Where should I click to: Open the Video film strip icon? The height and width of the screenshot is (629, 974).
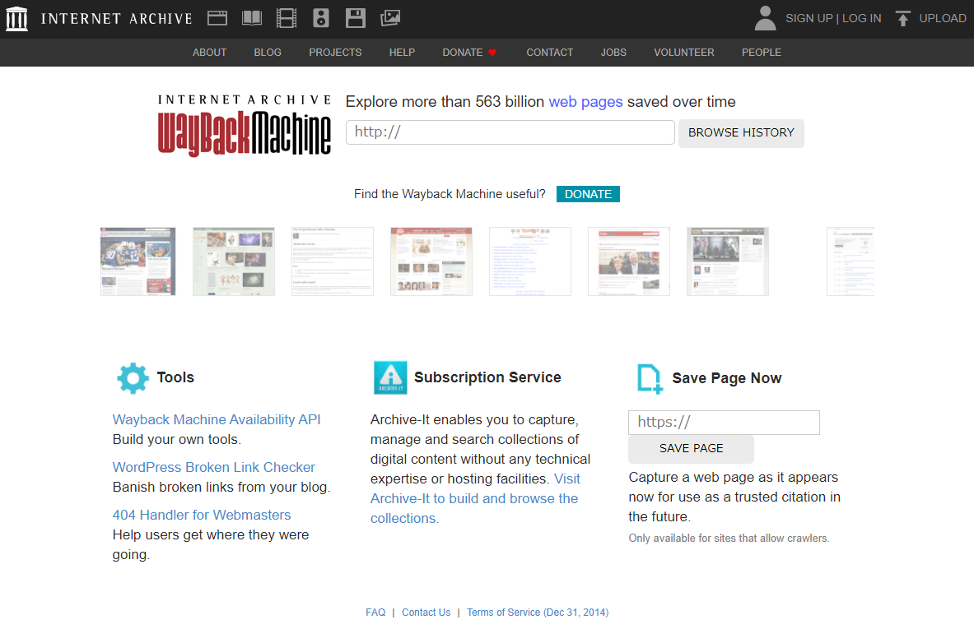(x=287, y=18)
